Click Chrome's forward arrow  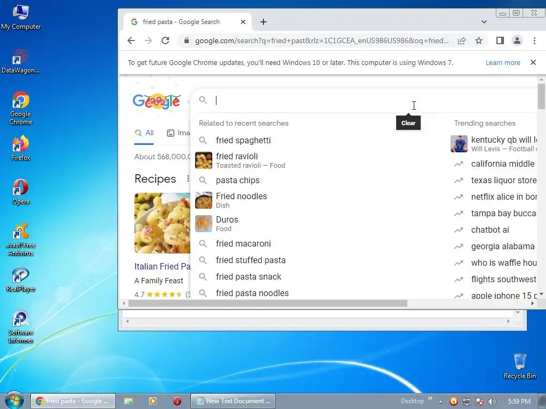coord(148,40)
